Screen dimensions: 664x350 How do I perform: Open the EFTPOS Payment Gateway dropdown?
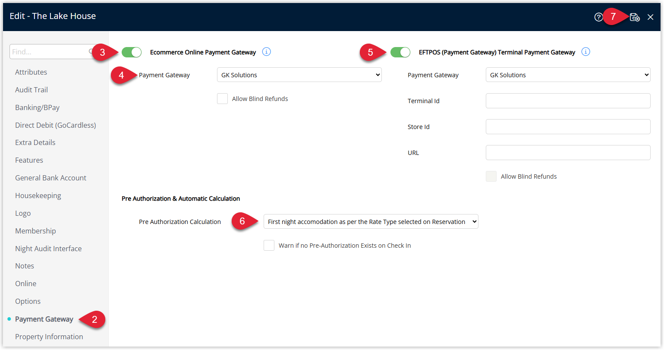(568, 75)
